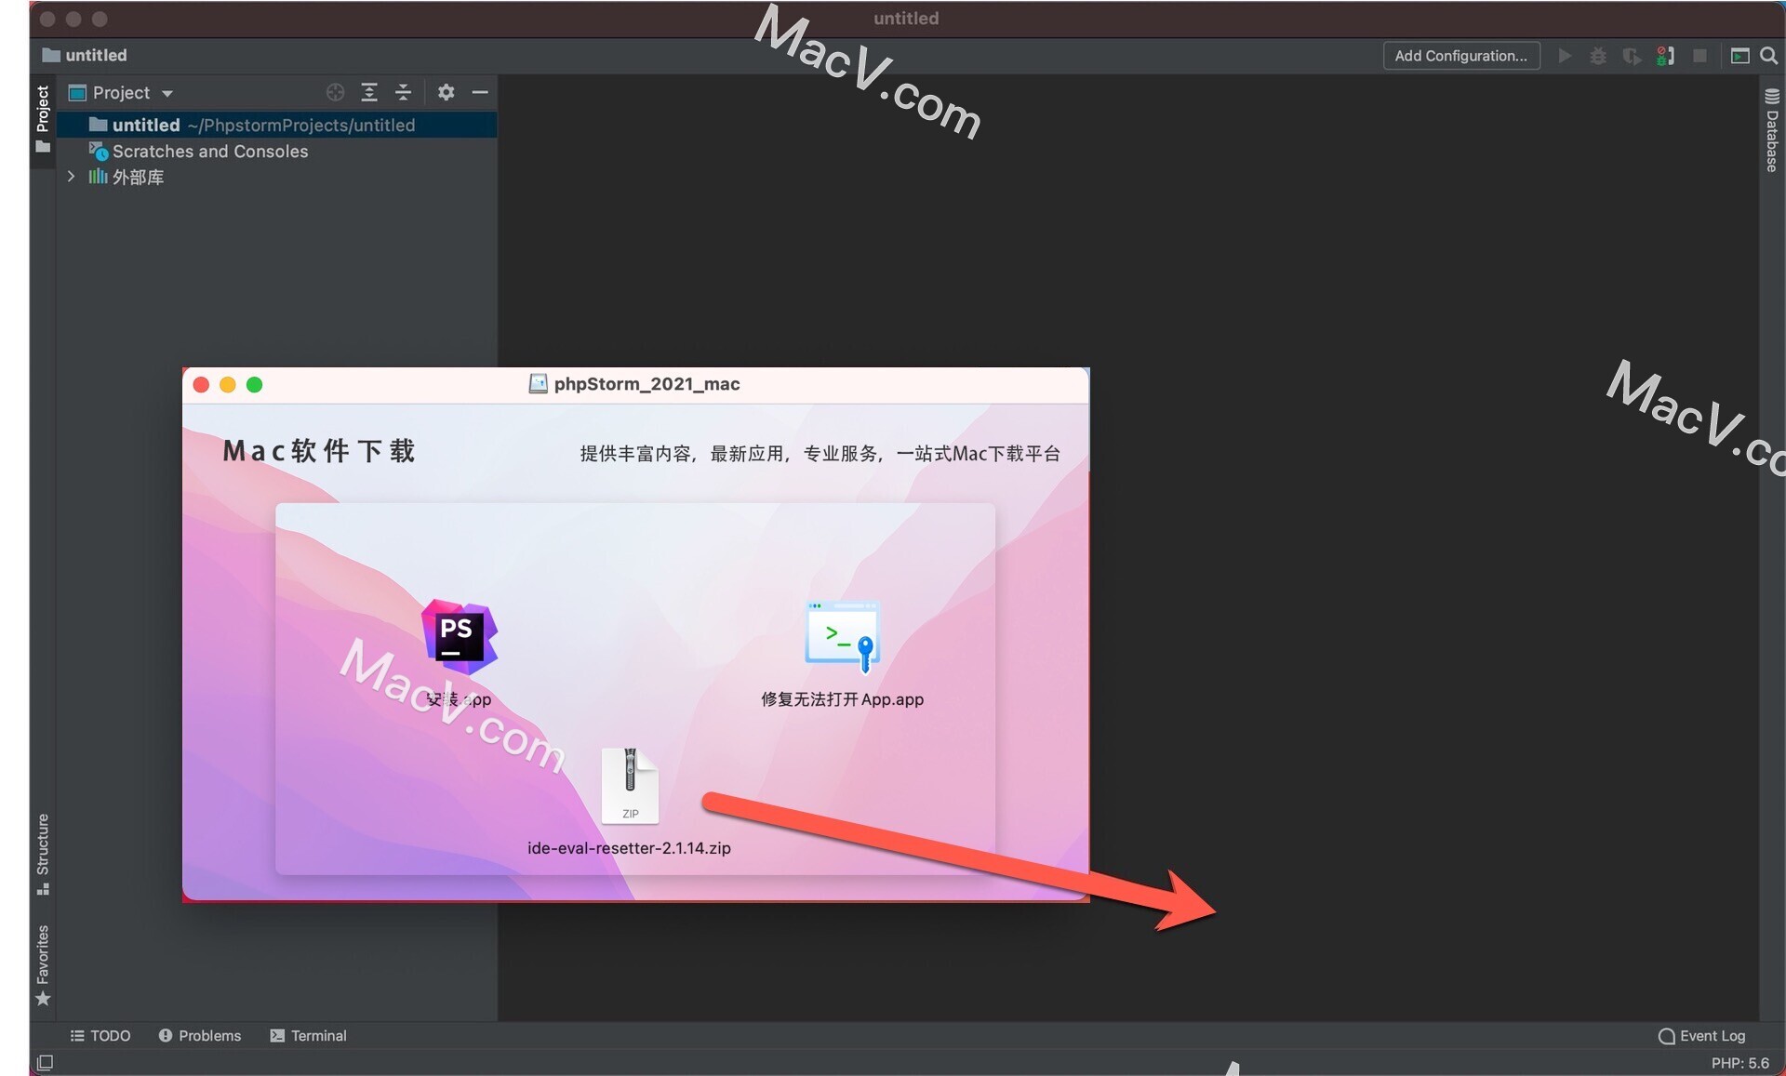The image size is (1786, 1076).
Task: Click the Stop square icon
Action: coord(1699,56)
